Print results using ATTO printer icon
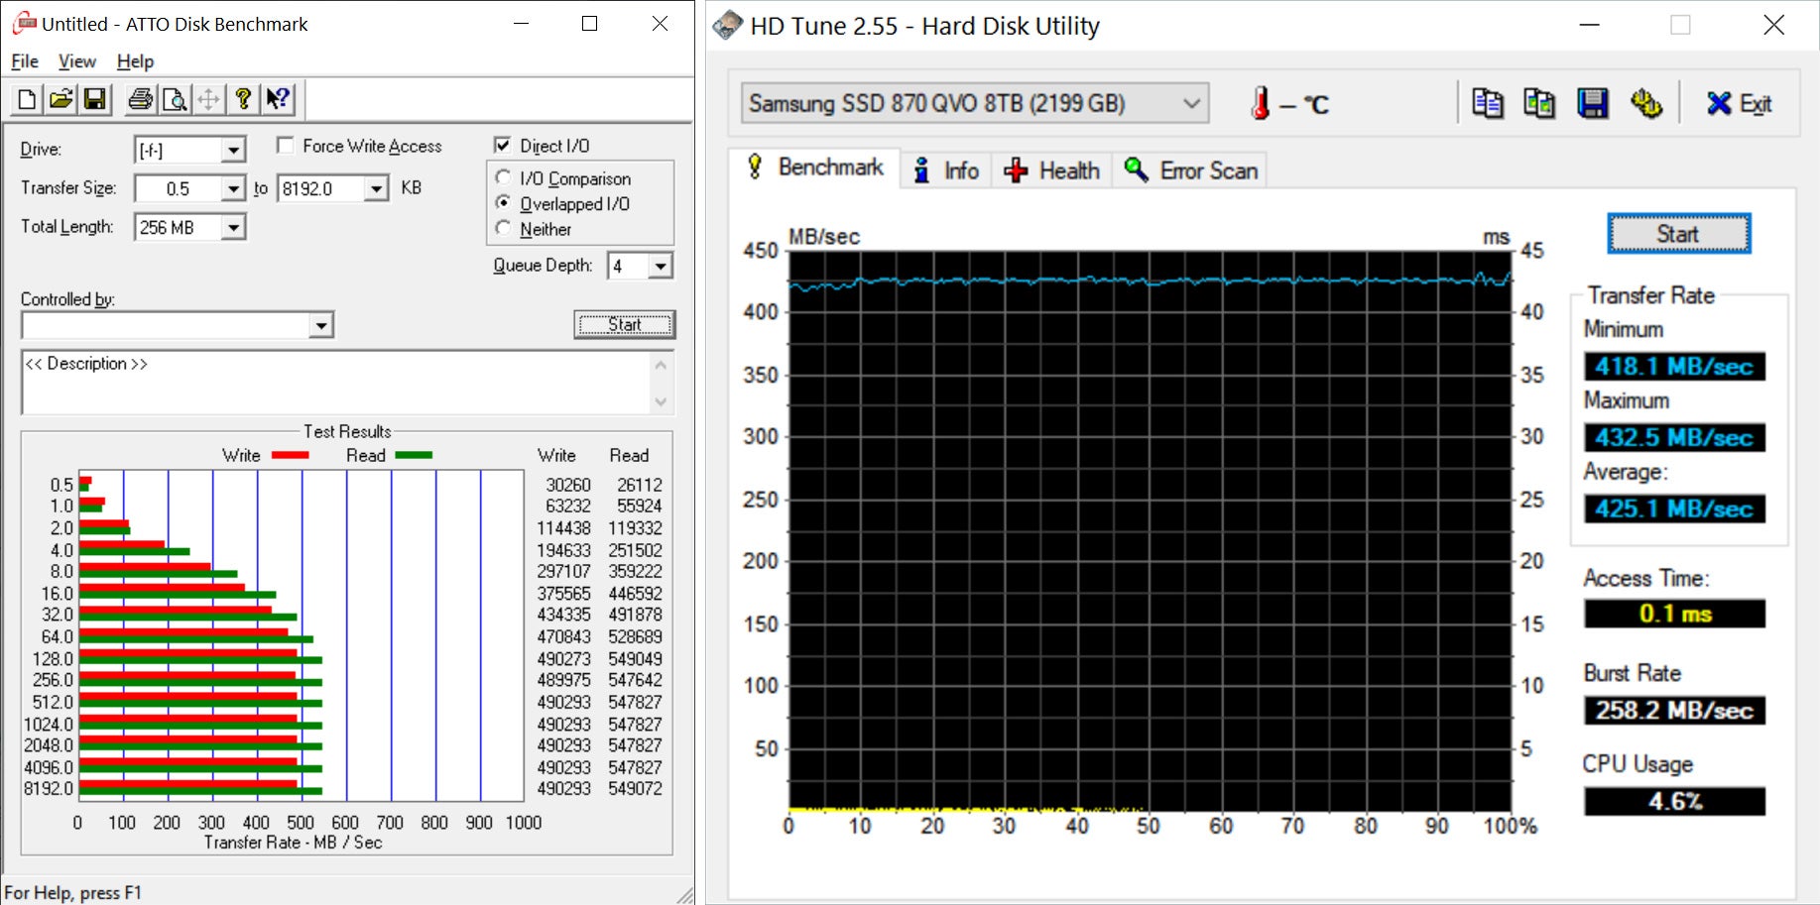Viewport: 1820px width, 905px height. tap(141, 99)
